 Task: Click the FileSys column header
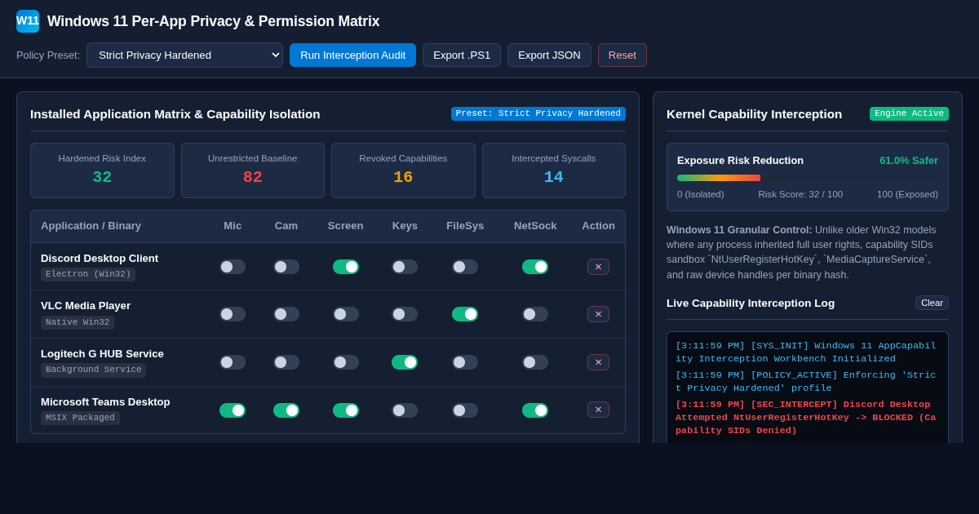click(465, 226)
